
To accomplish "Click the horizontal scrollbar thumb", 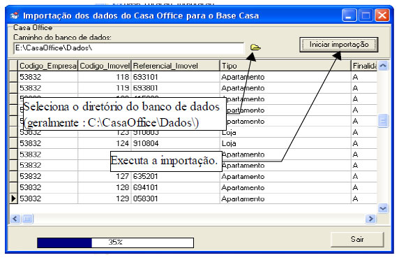I will (x=27, y=219).
